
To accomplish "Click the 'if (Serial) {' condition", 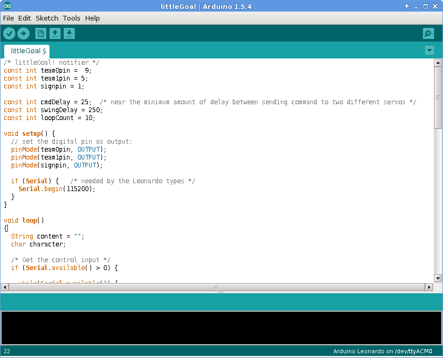I will (x=35, y=181).
